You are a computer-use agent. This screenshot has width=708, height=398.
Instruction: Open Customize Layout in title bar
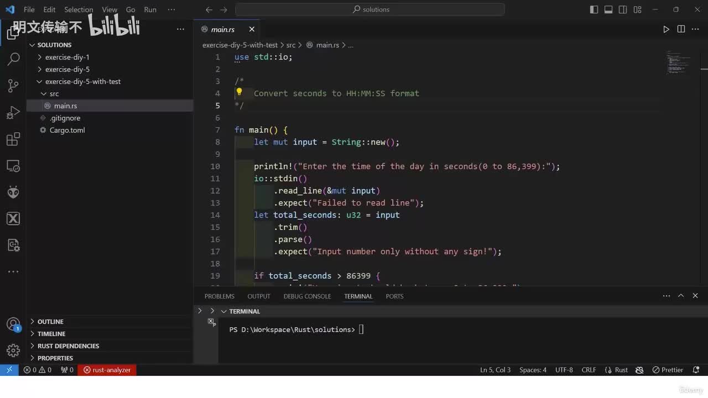pyautogui.click(x=638, y=9)
